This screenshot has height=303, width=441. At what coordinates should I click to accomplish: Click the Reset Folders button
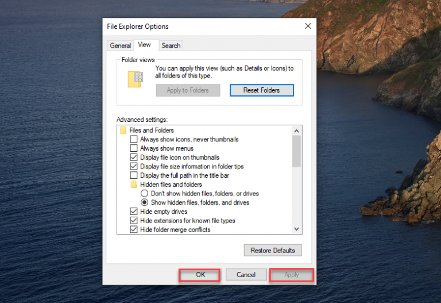(x=262, y=90)
